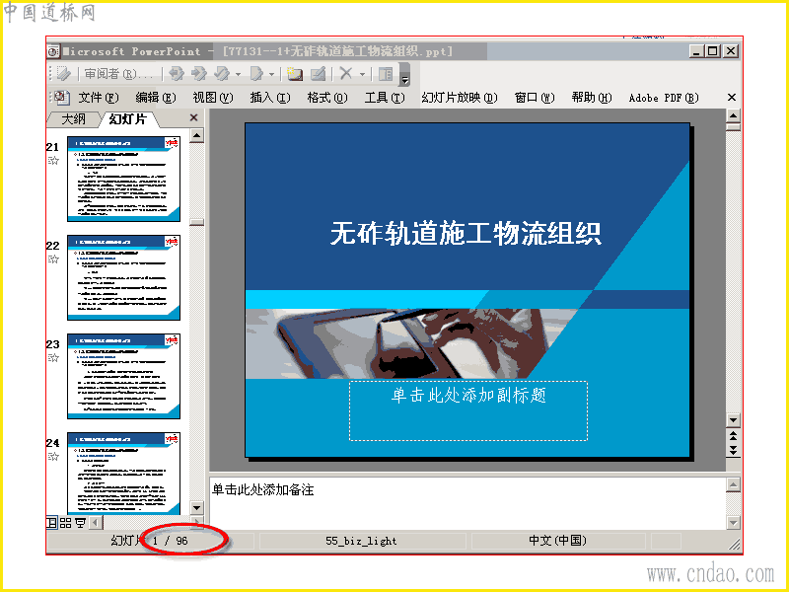Switch to Slide Sorter view icon
Screen dimensions: 789x592
[x=66, y=523]
